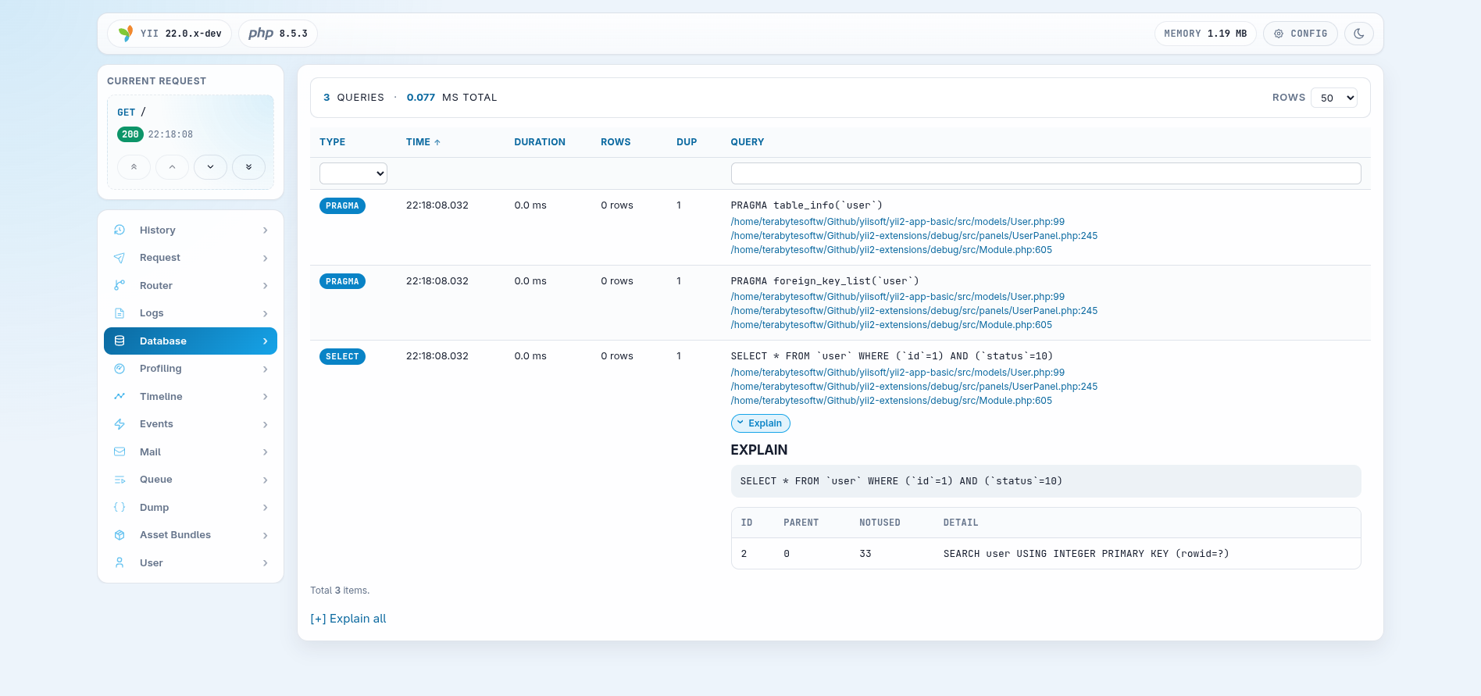Click the PRAGMA badge for foreign_key_list

[x=342, y=281]
